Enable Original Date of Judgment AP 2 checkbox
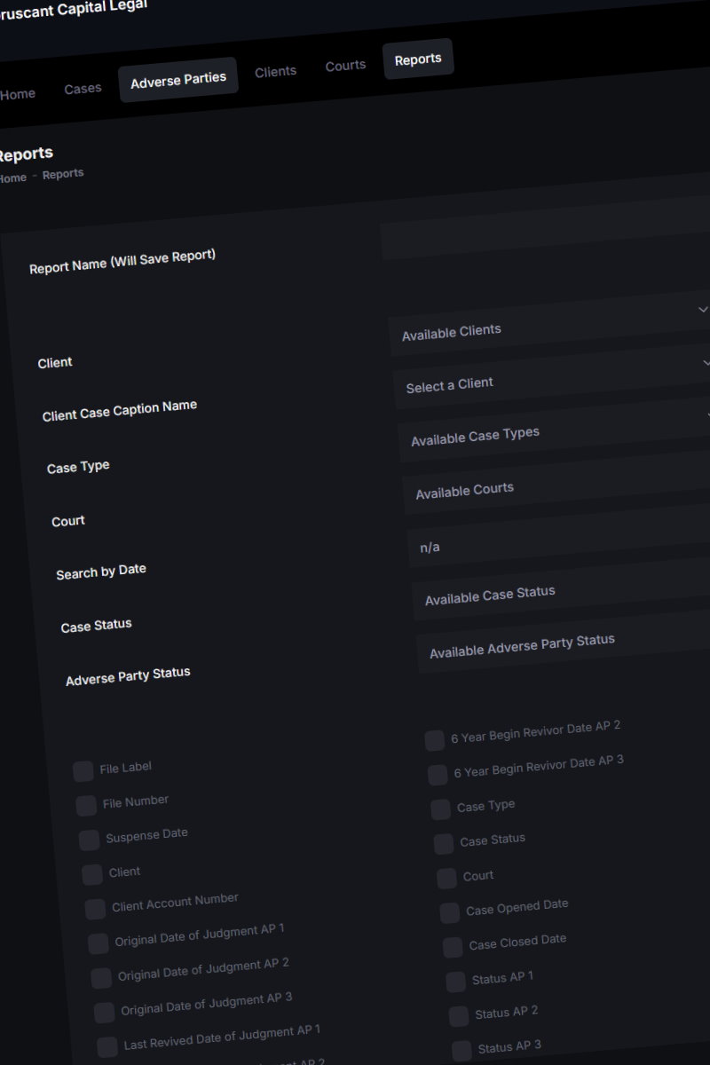Screen dimensions: 710x1065 tap(101, 978)
